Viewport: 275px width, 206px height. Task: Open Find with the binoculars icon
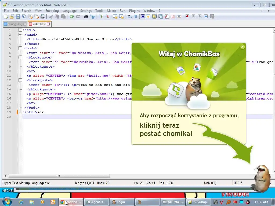86,16
